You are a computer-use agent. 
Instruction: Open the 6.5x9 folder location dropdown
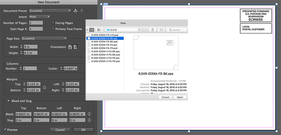(x=123, y=30)
